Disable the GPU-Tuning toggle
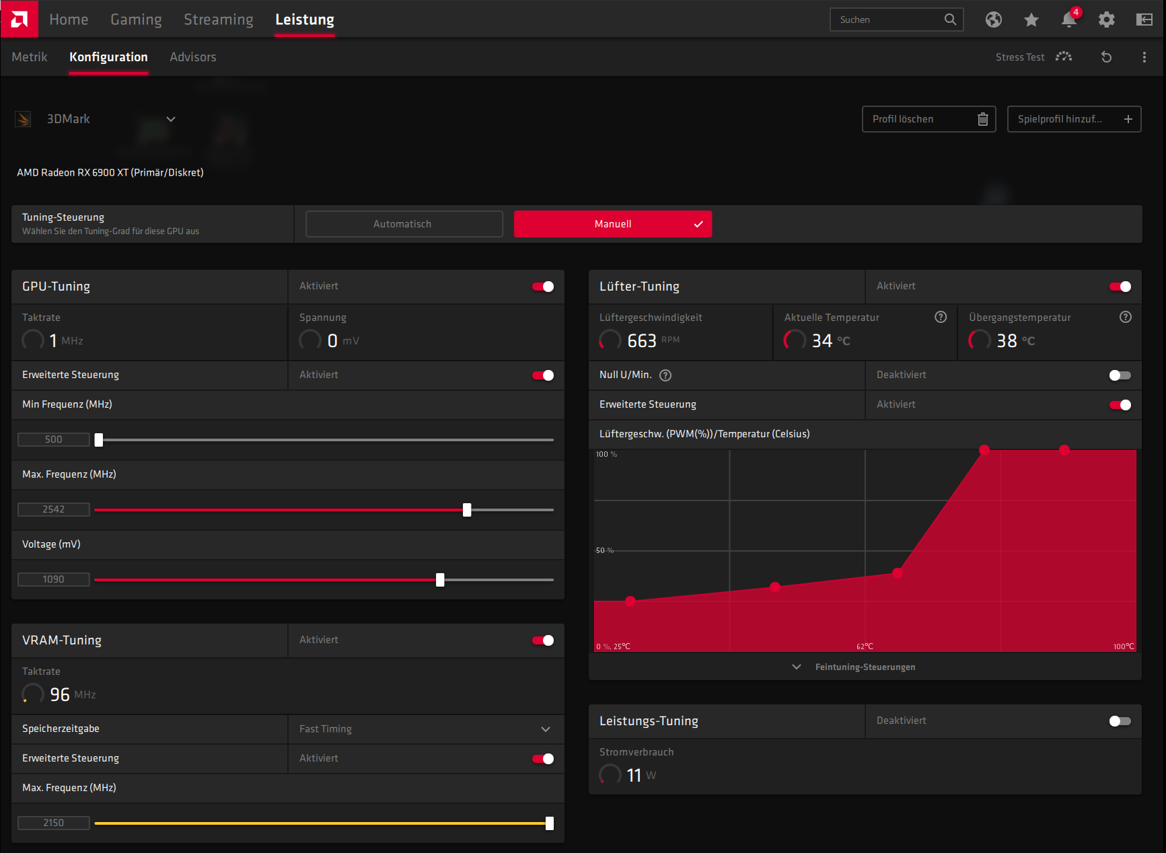This screenshot has height=853, width=1166. click(x=543, y=287)
